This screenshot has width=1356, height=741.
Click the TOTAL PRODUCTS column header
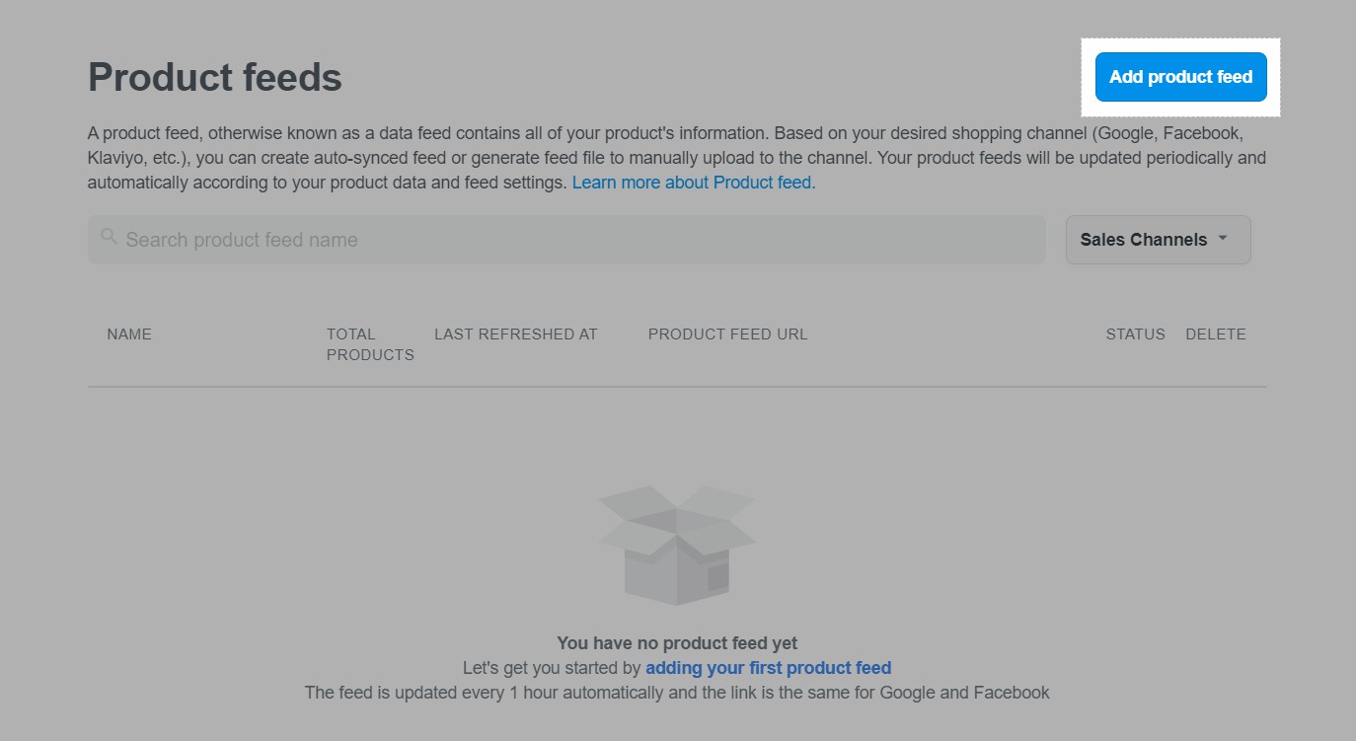[370, 343]
